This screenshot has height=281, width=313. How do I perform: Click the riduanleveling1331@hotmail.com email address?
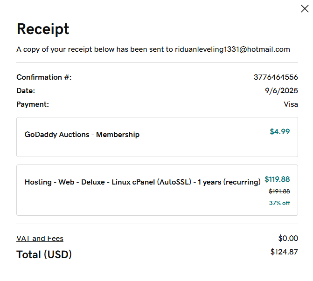tap(232, 49)
